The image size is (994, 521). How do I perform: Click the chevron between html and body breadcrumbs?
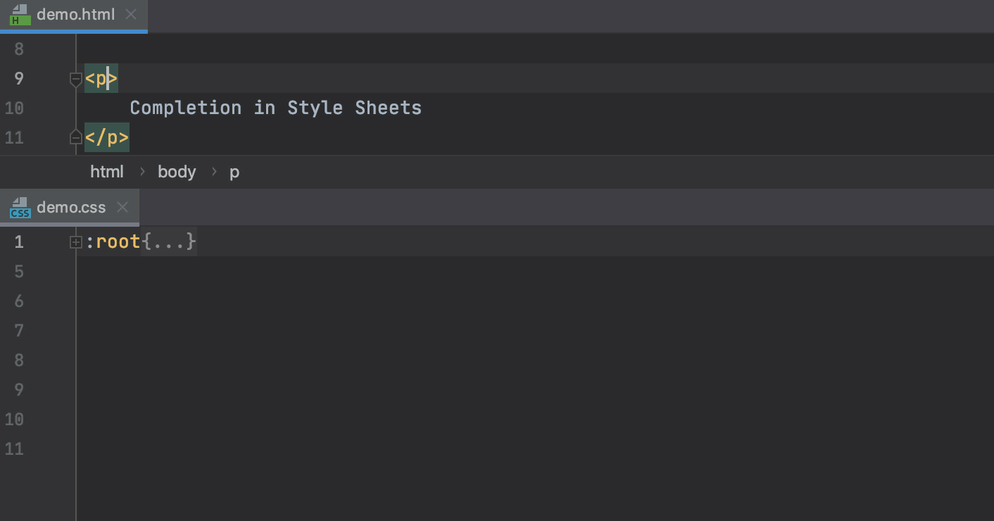pos(142,171)
